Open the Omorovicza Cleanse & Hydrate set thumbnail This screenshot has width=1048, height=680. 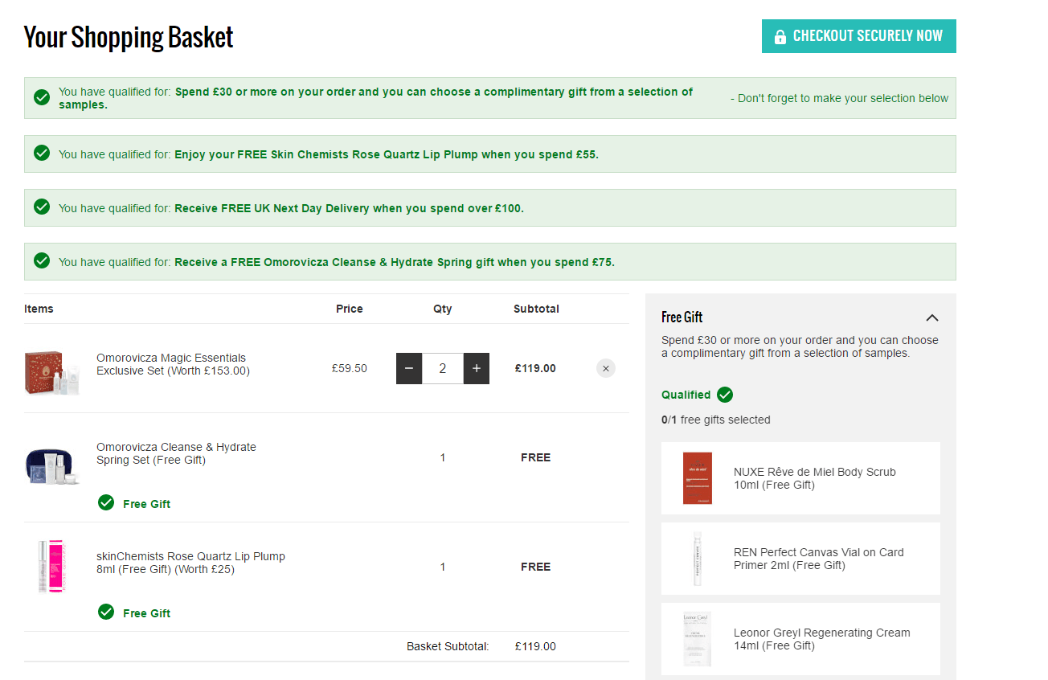(x=53, y=465)
